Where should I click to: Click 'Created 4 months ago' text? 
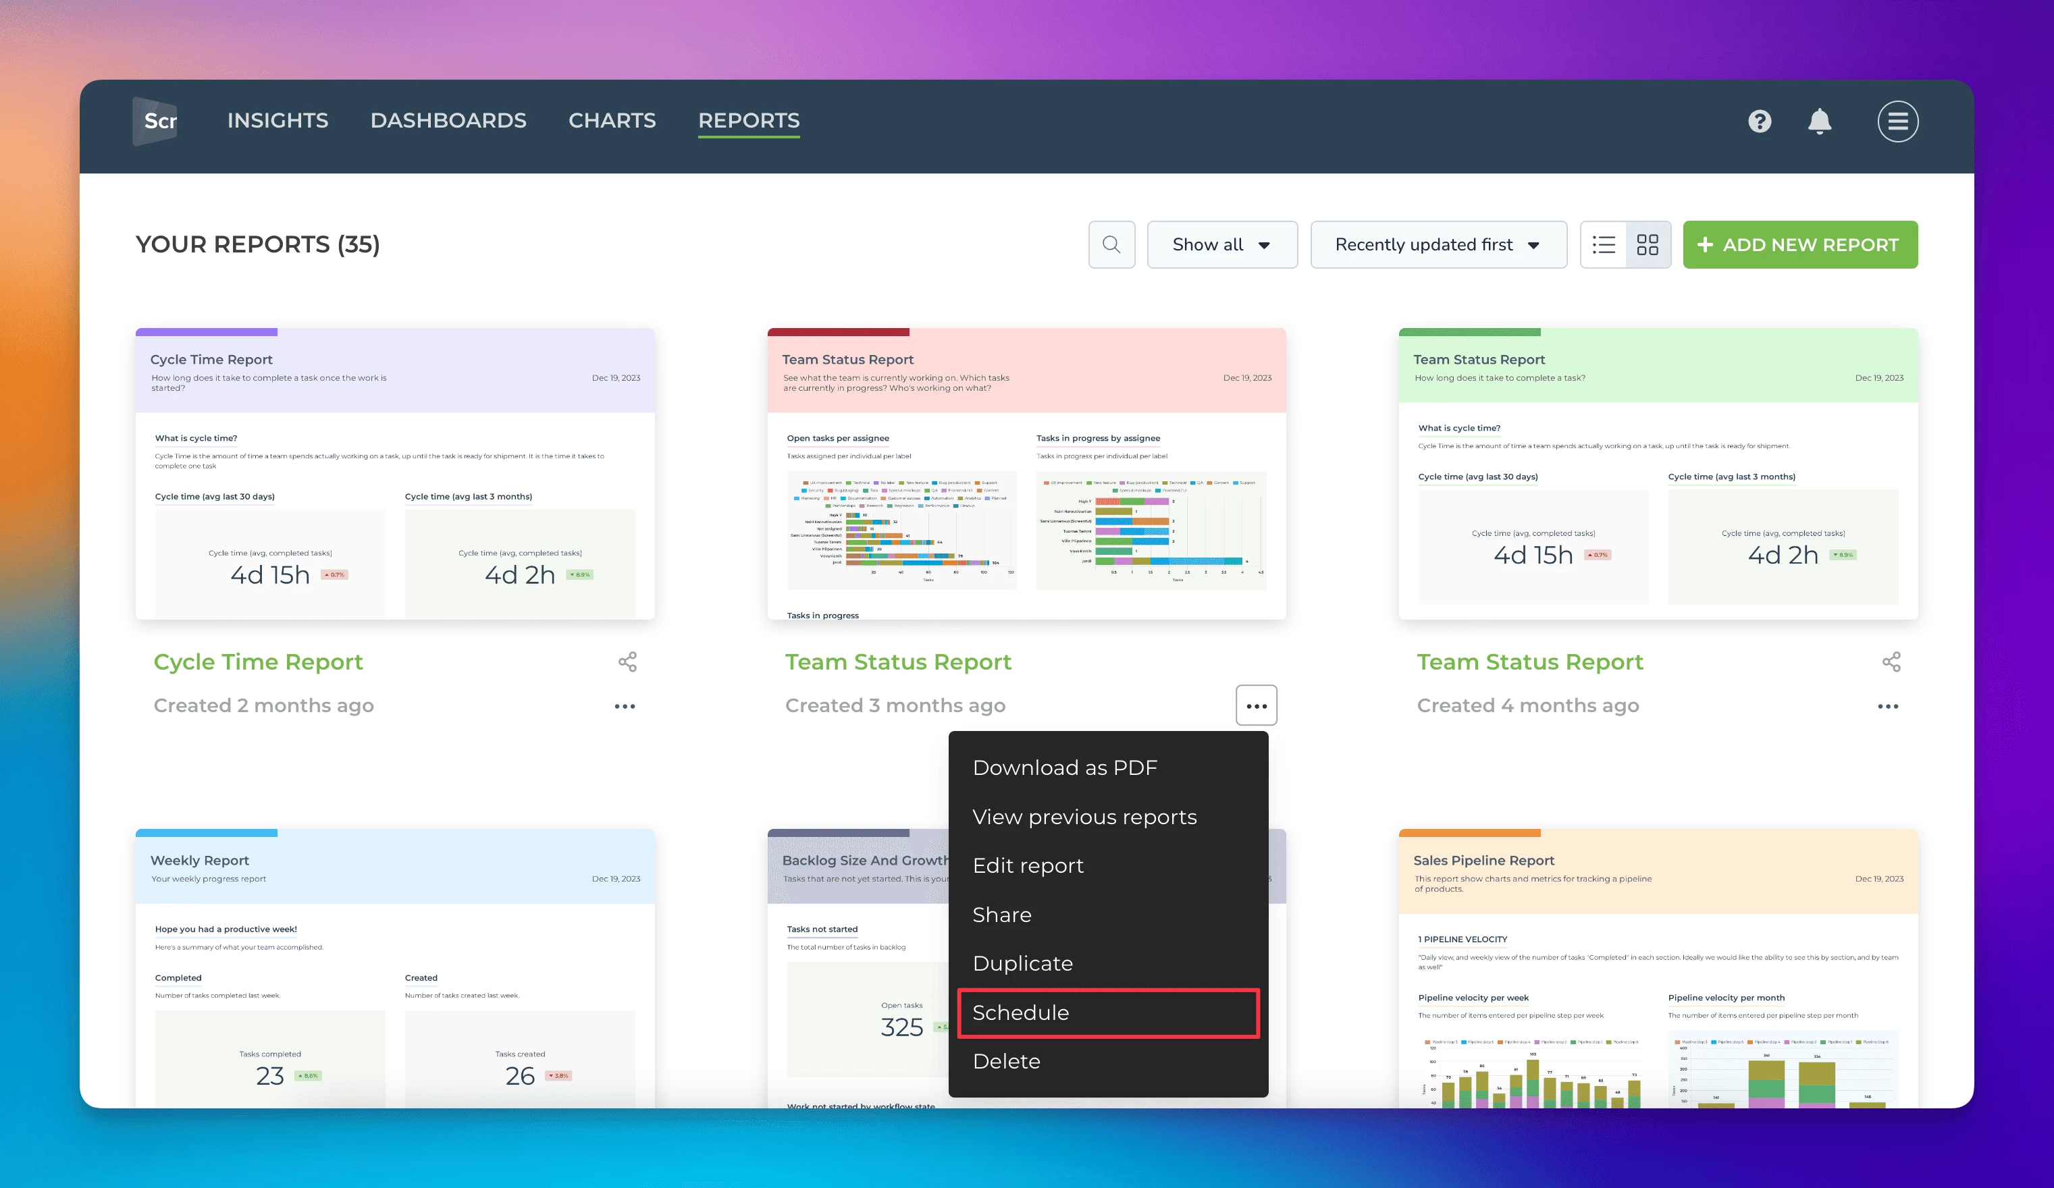click(x=1527, y=705)
